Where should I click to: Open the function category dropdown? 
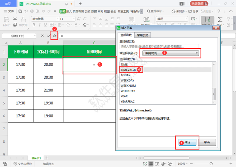pos(197,53)
